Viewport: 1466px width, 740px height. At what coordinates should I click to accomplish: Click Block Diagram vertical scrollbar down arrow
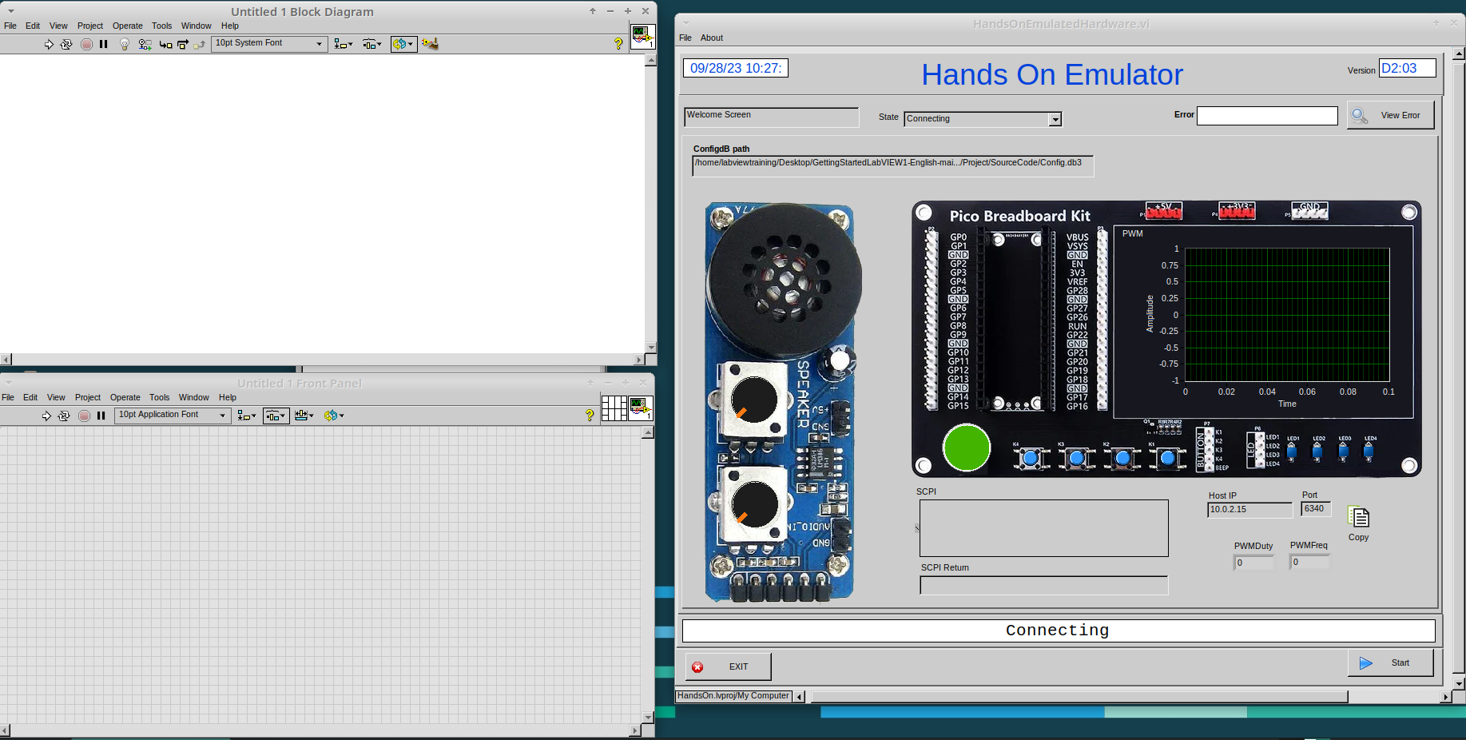click(650, 348)
